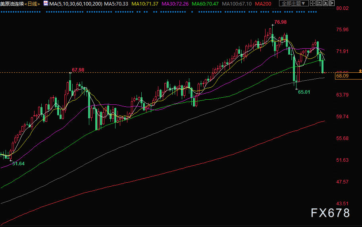Click the MA(5,10,30,60,100,200) parameter label
The height and width of the screenshot is (227, 362).
[76, 4]
